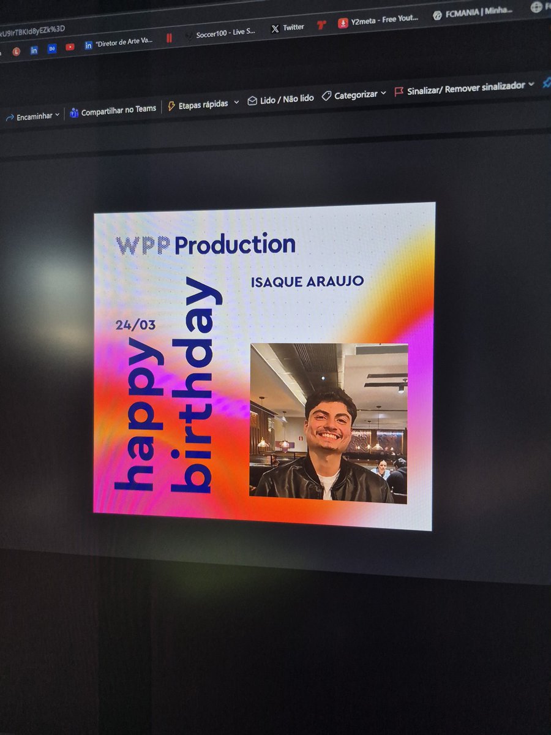This screenshot has width=551, height=735.
Task: Open the Behance bookmark icon
Action: pyautogui.click(x=52, y=49)
